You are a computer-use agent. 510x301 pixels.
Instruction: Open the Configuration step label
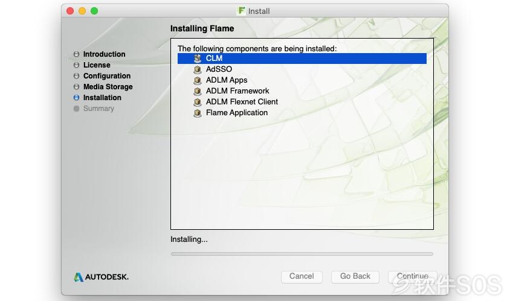[107, 75]
